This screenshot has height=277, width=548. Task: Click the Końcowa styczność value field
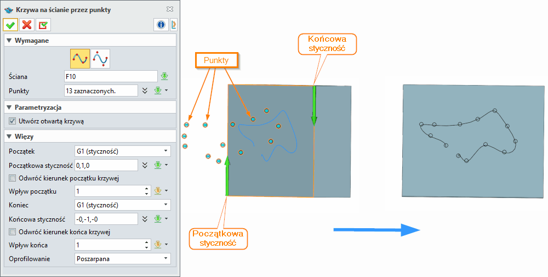click(x=105, y=219)
